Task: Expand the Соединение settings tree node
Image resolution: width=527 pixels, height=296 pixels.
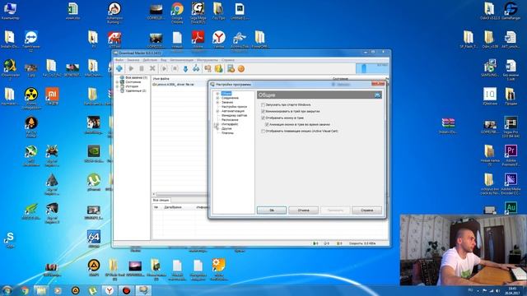Action: tap(217, 98)
